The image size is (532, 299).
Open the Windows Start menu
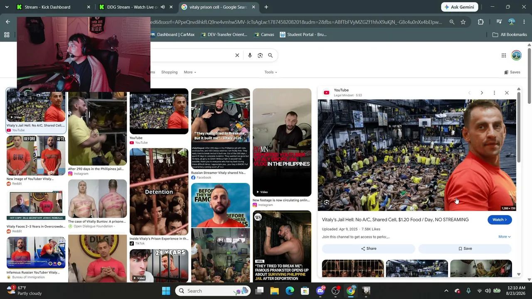point(166,291)
